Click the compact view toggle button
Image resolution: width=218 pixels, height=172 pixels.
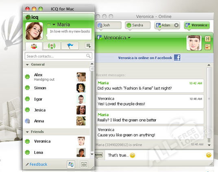84,165
